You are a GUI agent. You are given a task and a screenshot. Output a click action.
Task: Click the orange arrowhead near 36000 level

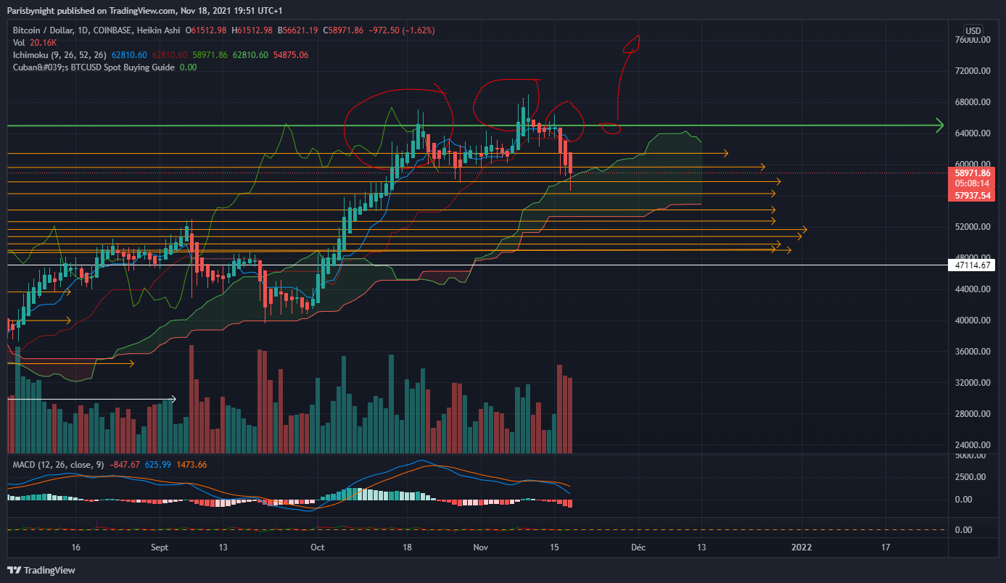pos(131,363)
